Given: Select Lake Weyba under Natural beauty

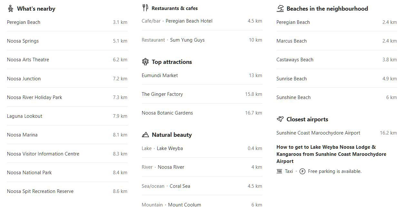Looking at the screenshot, I should (x=170, y=148).
